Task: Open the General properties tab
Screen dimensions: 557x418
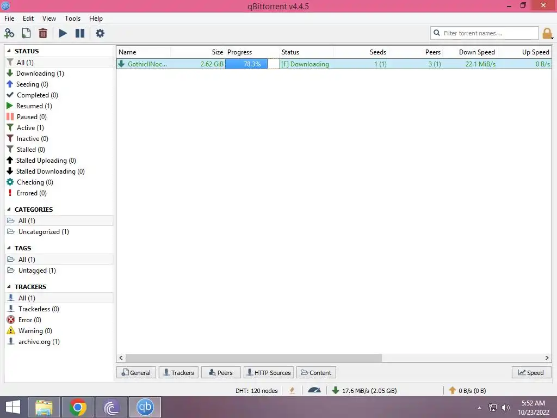Action: [136, 372]
